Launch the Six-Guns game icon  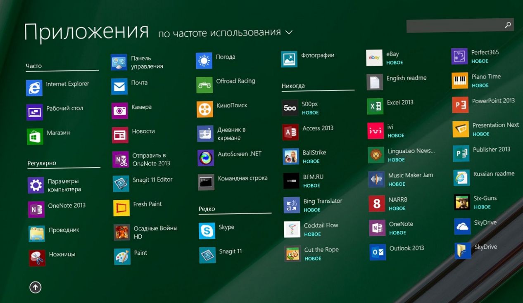[x=462, y=202]
